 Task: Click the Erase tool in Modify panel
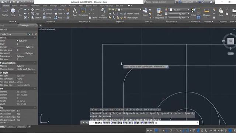click(68, 10)
